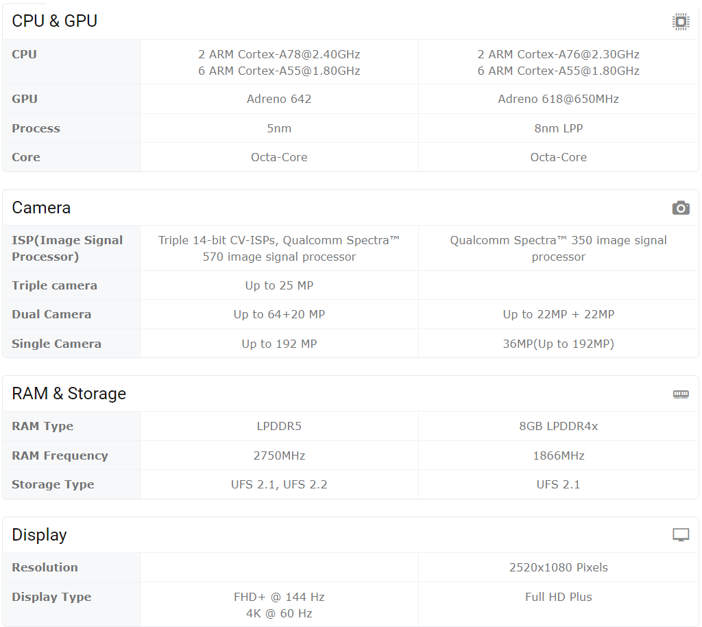This screenshot has width=702, height=627.
Task: Click the Up to 22MP + 22MP cell
Action: click(x=558, y=314)
